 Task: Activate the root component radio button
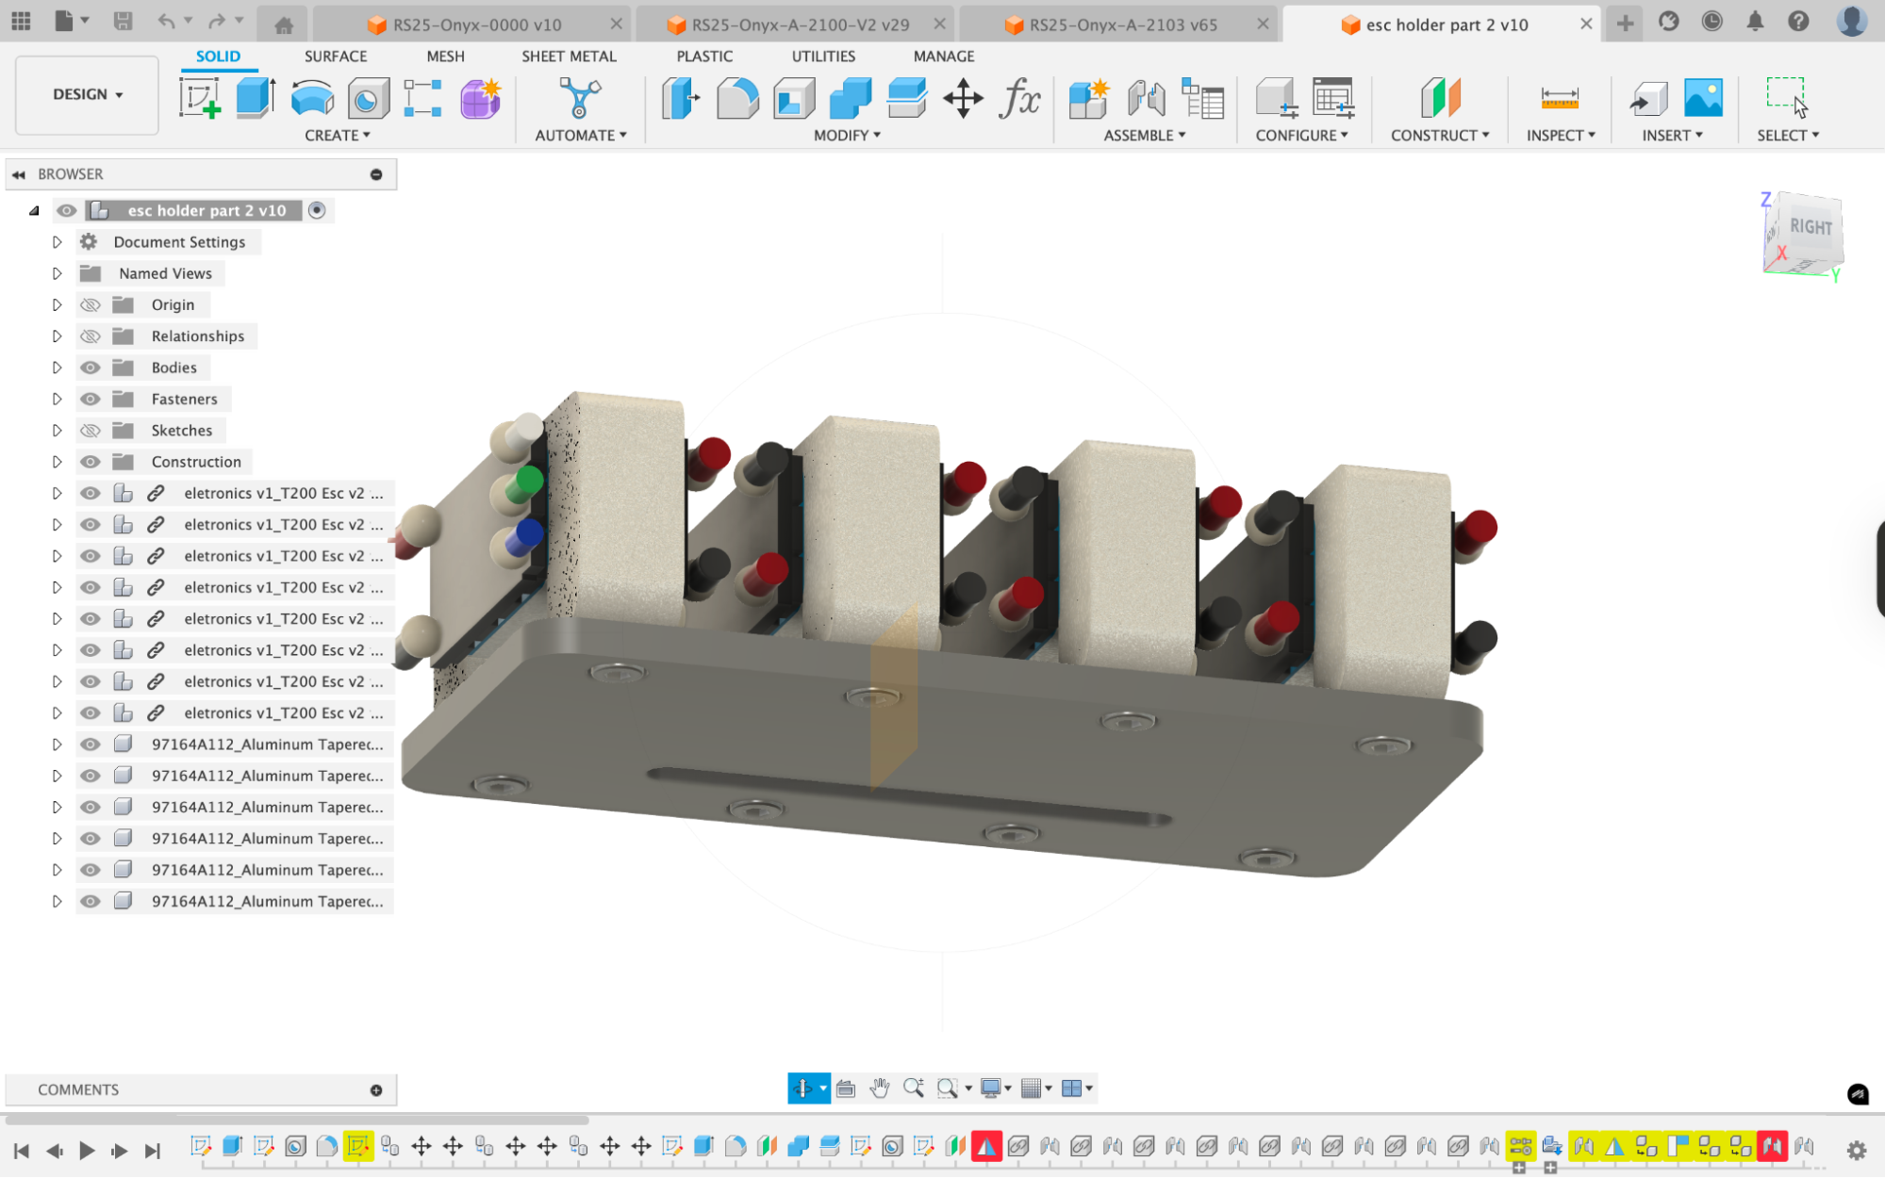click(317, 211)
